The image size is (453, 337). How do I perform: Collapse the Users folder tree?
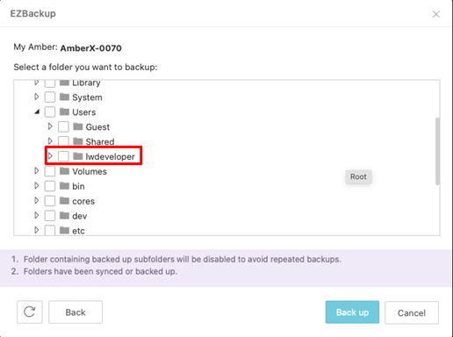coord(37,111)
